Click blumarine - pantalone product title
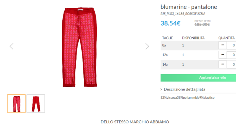Viewport: 236px width, 124px height. [x=188, y=7]
